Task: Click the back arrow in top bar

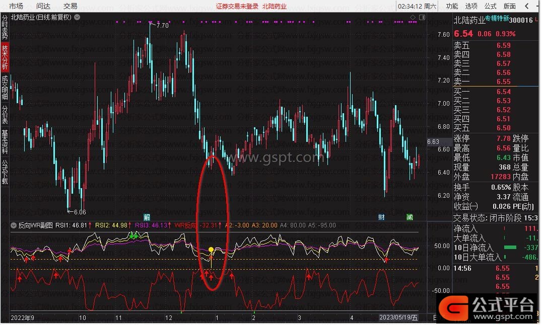Action: point(527,6)
